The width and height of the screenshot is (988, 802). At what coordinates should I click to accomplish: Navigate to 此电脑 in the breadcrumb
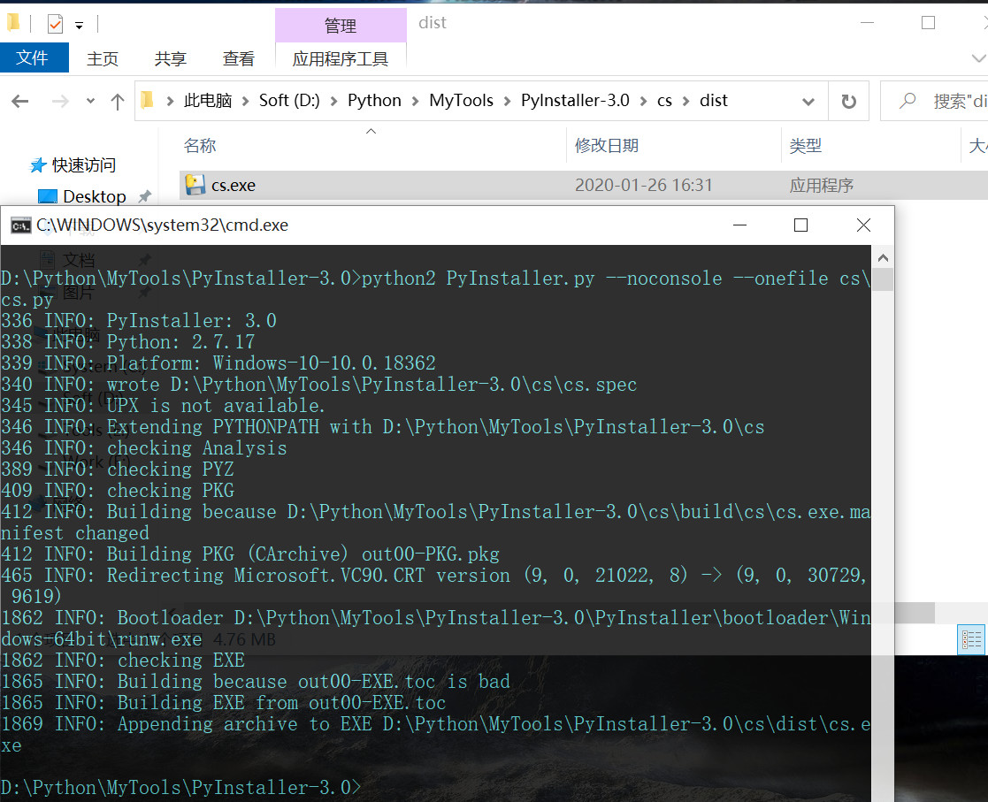tap(208, 100)
